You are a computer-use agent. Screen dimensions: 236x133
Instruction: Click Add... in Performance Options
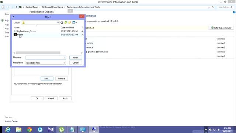[47, 79]
